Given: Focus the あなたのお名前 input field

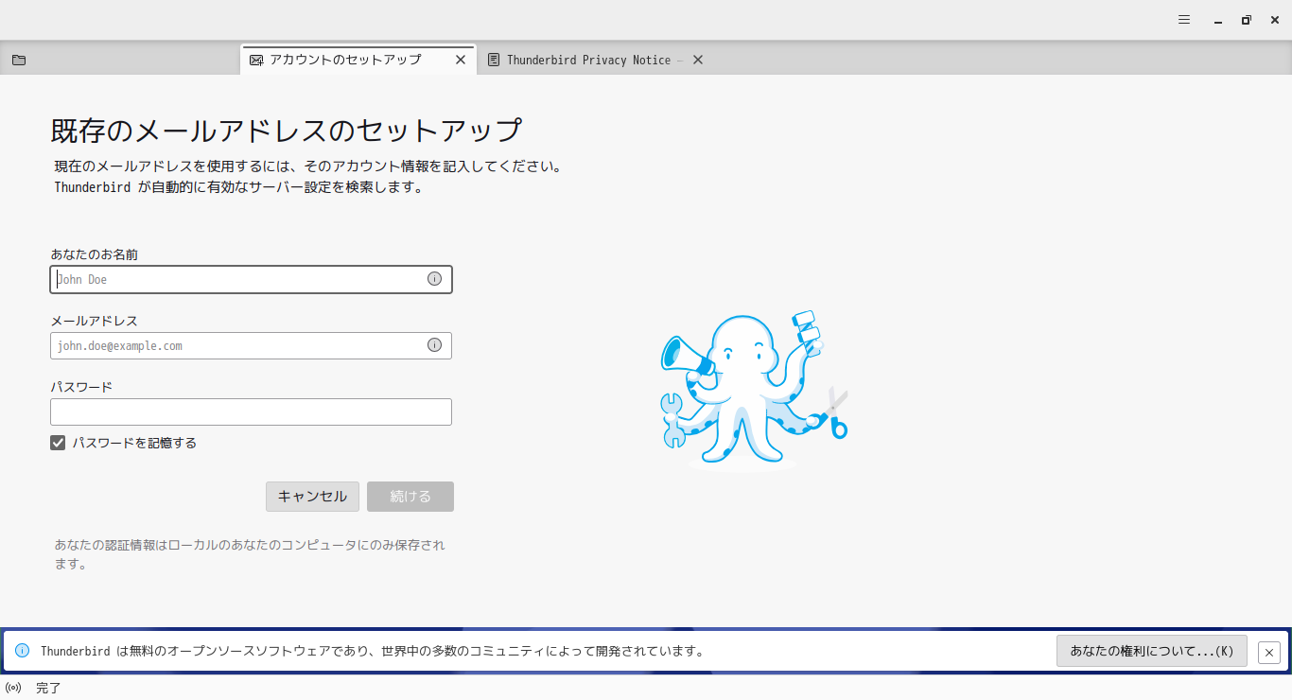Looking at the screenshot, I should click(x=251, y=279).
